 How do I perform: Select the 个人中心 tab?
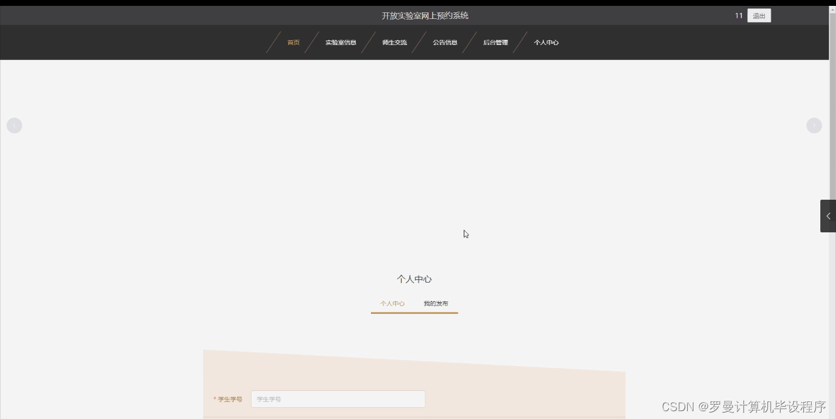(392, 303)
